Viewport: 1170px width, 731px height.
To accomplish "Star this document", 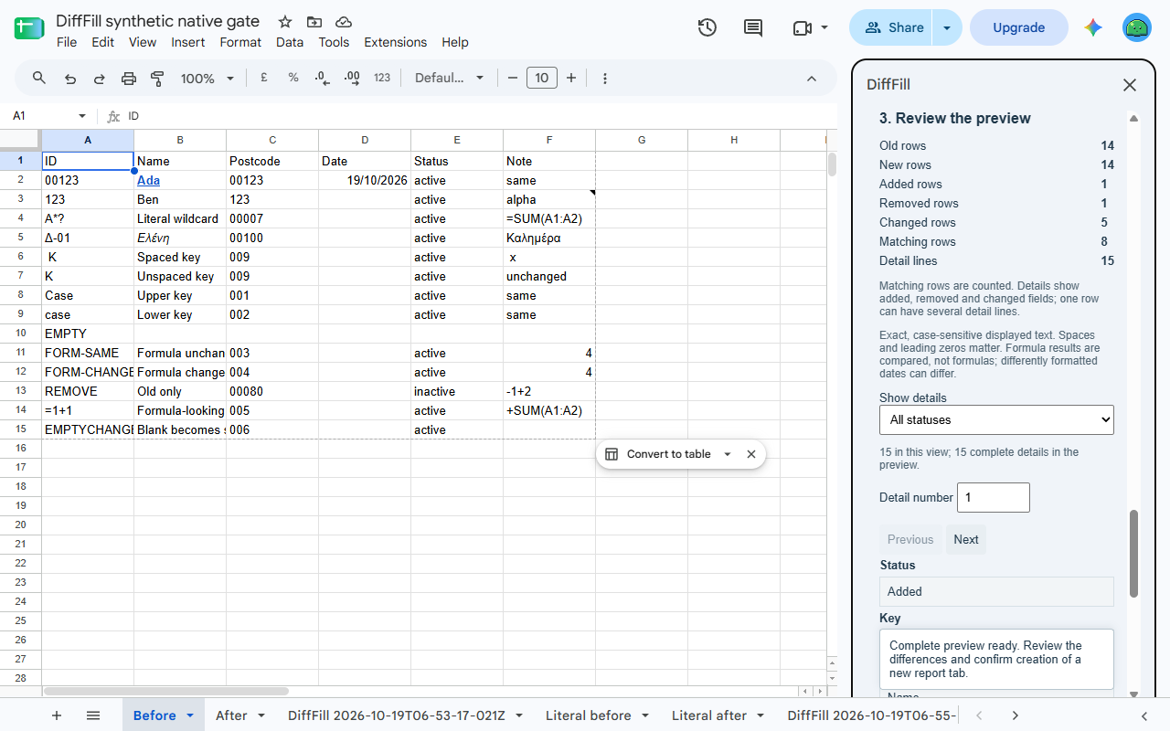I will point(285,22).
